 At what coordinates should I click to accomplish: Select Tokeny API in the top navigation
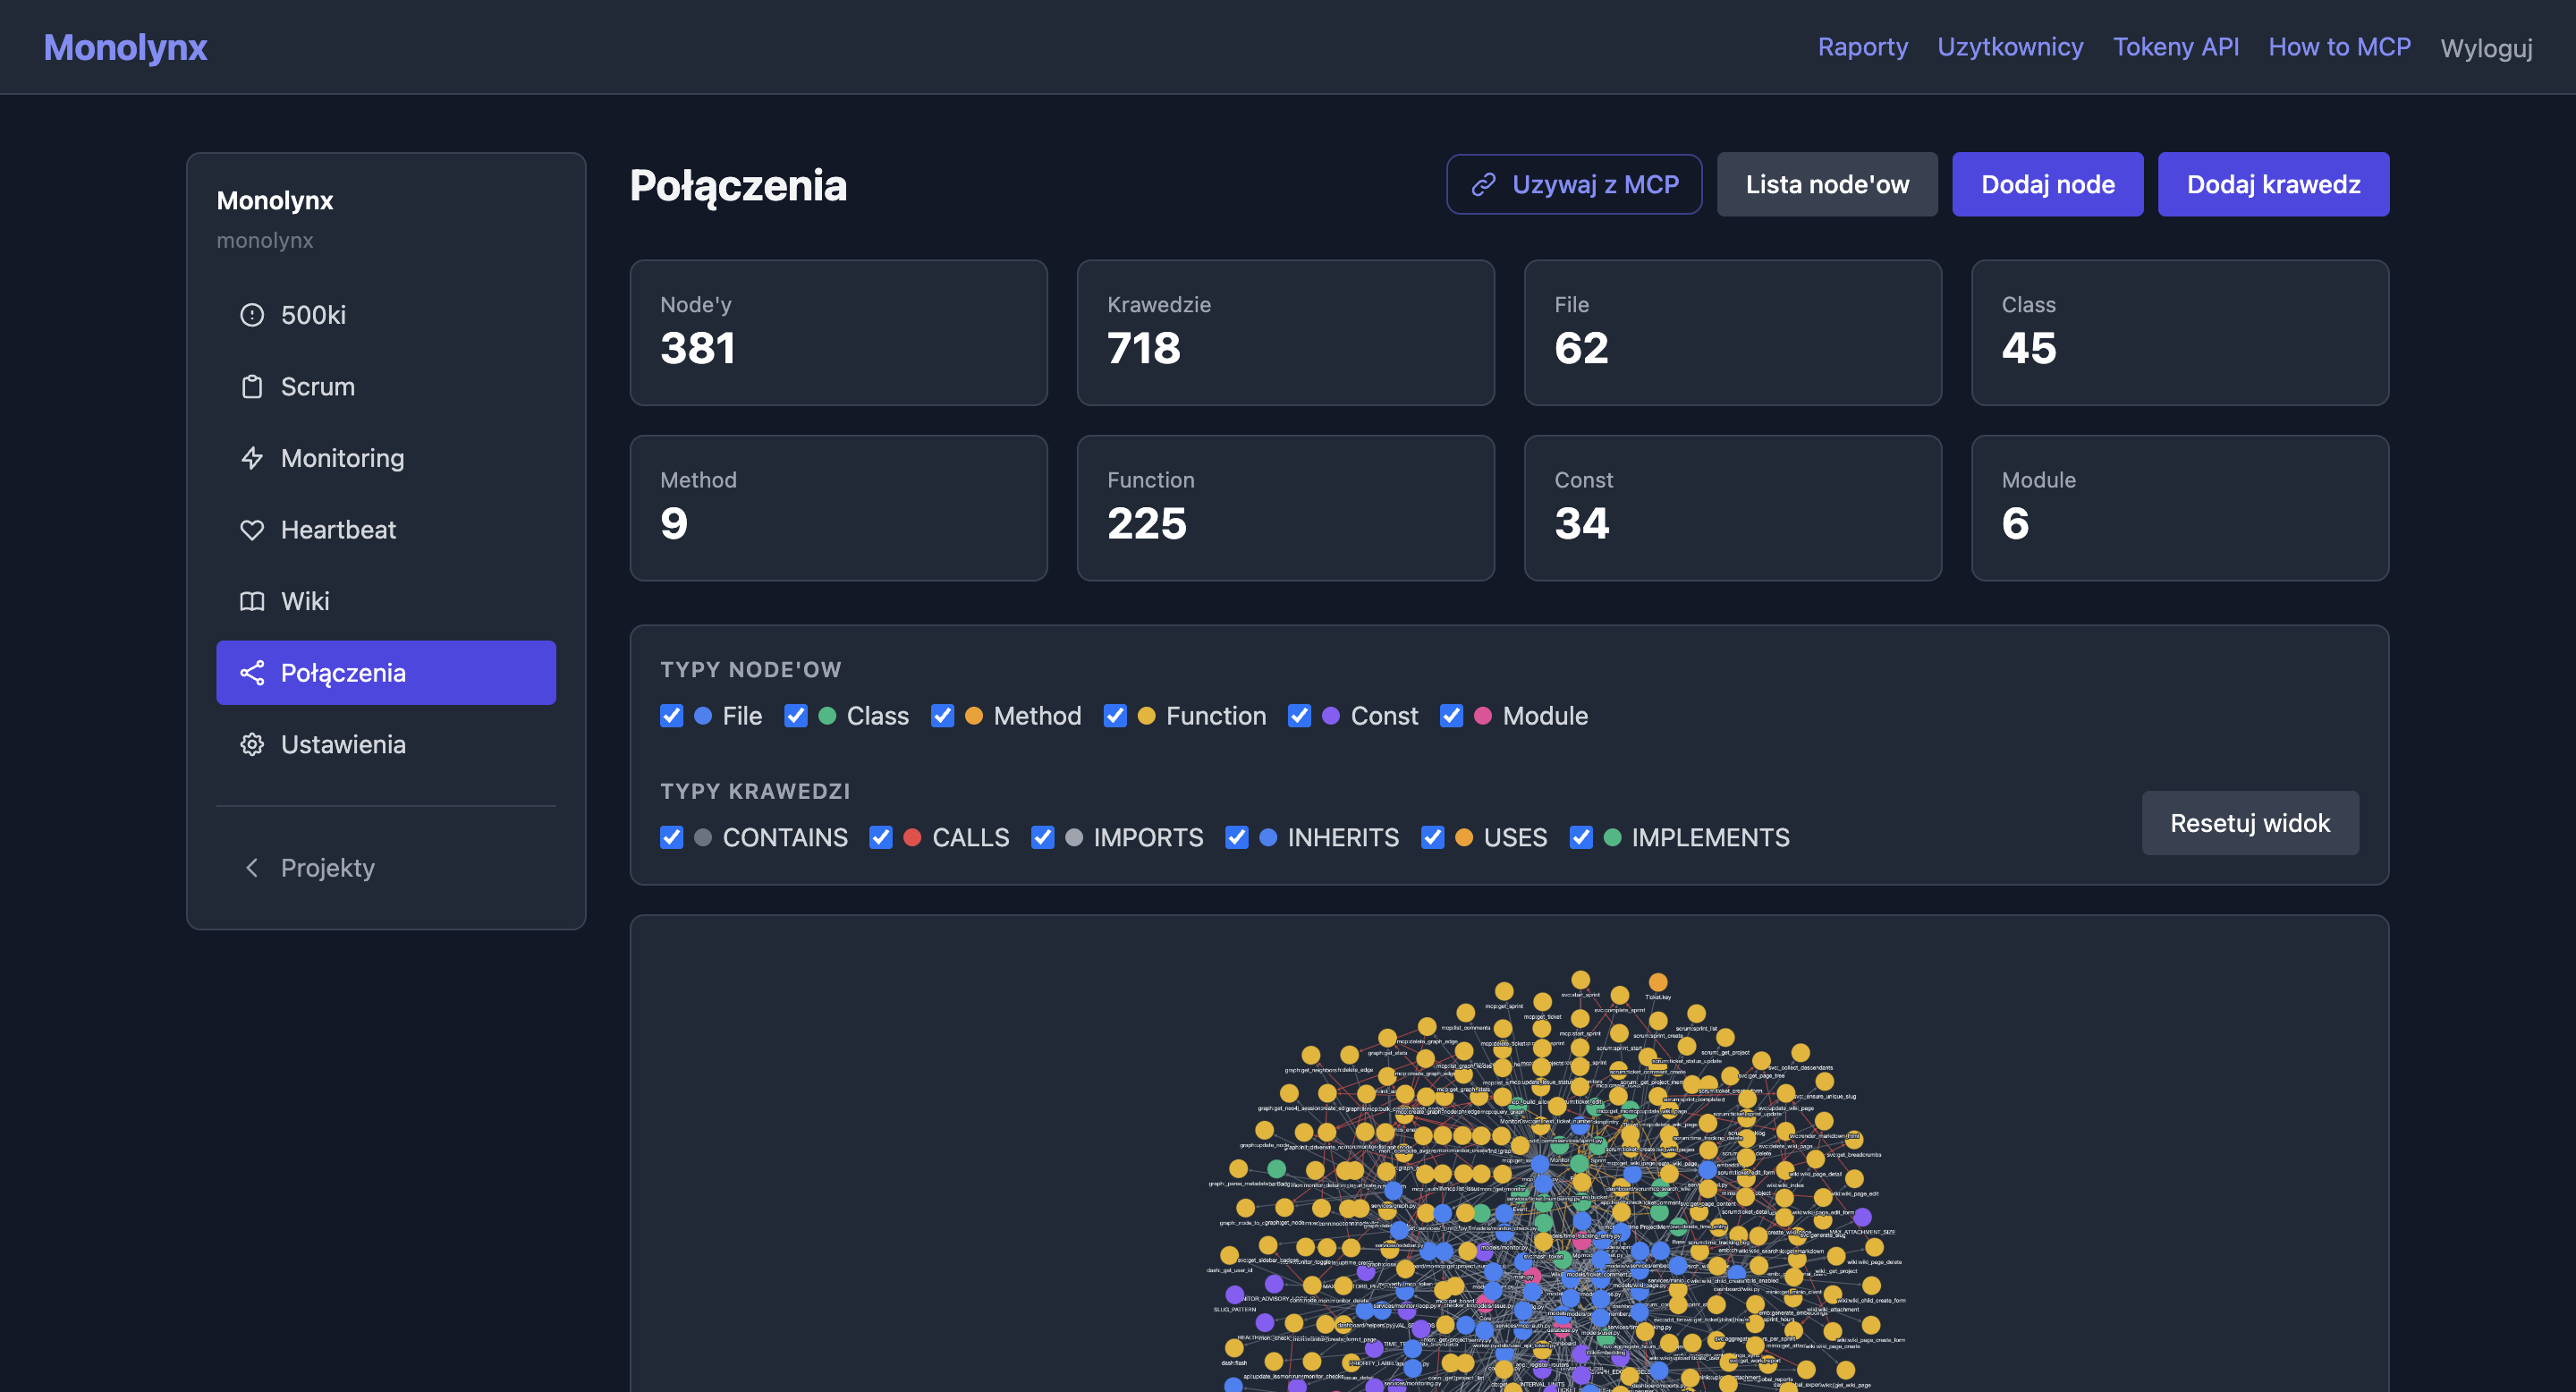2176,47
